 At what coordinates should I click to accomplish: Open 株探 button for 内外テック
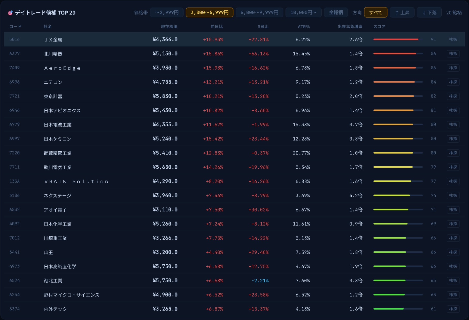point(453,309)
